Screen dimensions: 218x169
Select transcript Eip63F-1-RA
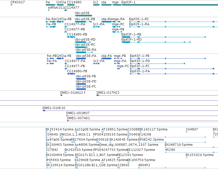[x=139, y=24]
